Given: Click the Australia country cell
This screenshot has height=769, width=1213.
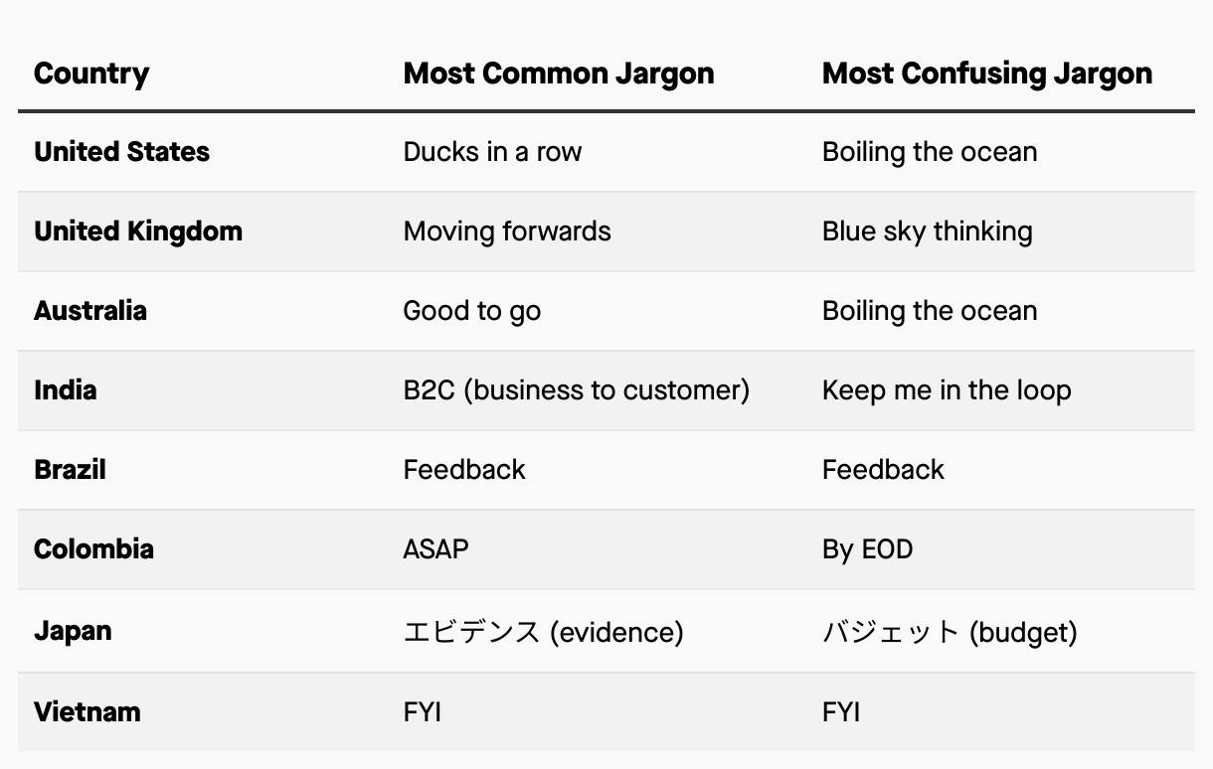Looking at the screenshot, I should point(90,311).
